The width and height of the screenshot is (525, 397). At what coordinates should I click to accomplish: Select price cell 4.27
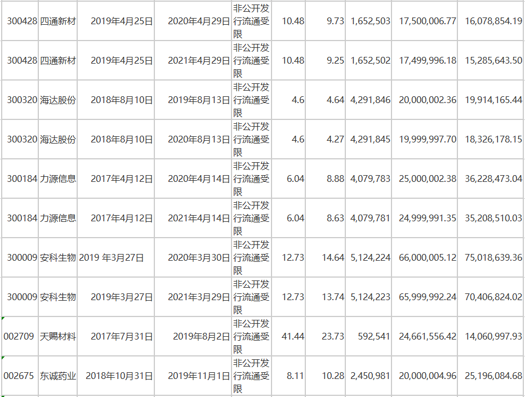coord(325,139)
